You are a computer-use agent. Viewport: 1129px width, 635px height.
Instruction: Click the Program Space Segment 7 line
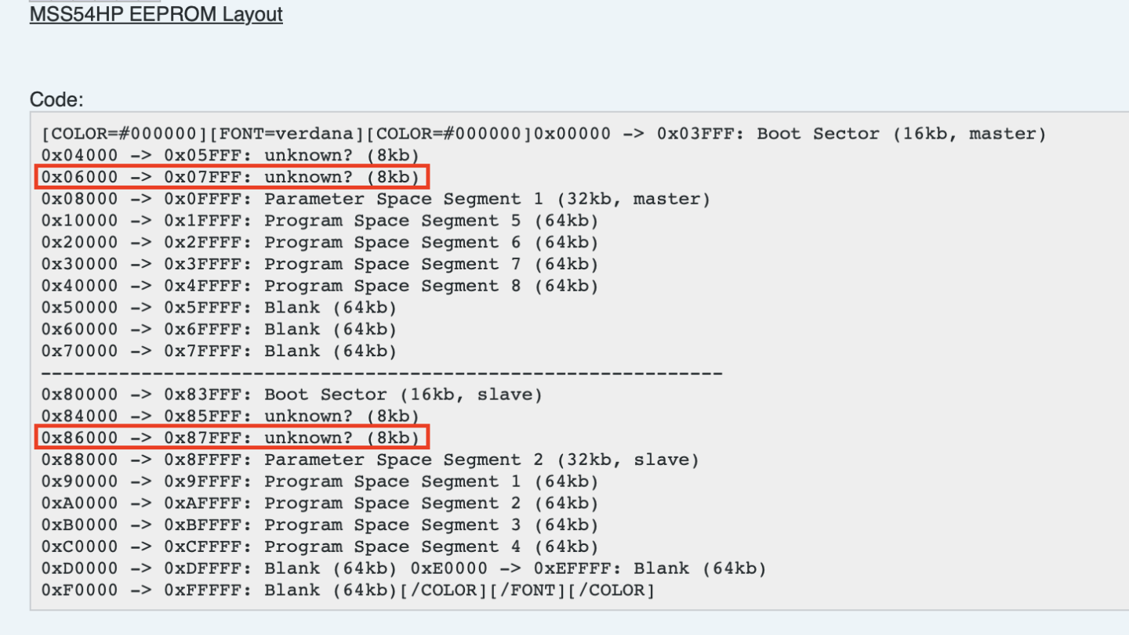pyautogui.click(x=320, y=264)
